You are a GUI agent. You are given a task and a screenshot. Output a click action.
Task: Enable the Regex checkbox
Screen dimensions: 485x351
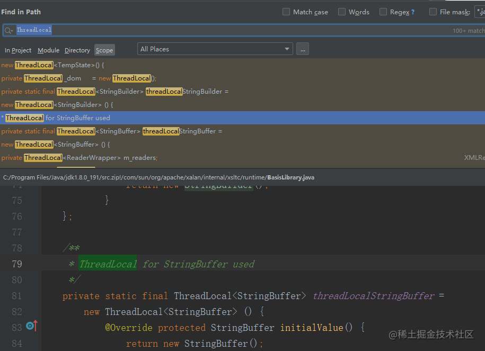383,12
